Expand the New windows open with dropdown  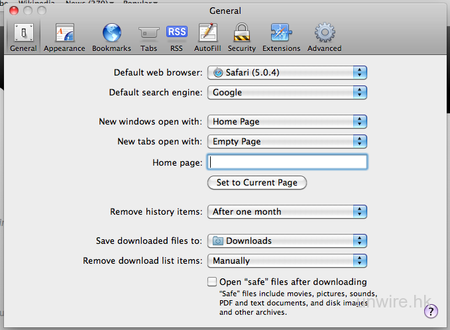287,122
